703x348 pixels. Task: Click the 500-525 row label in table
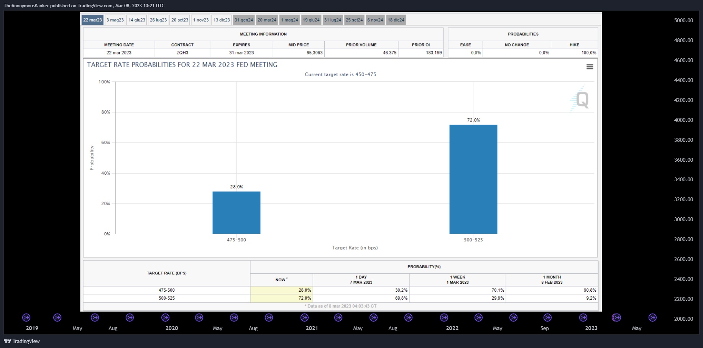click(167, 298)
